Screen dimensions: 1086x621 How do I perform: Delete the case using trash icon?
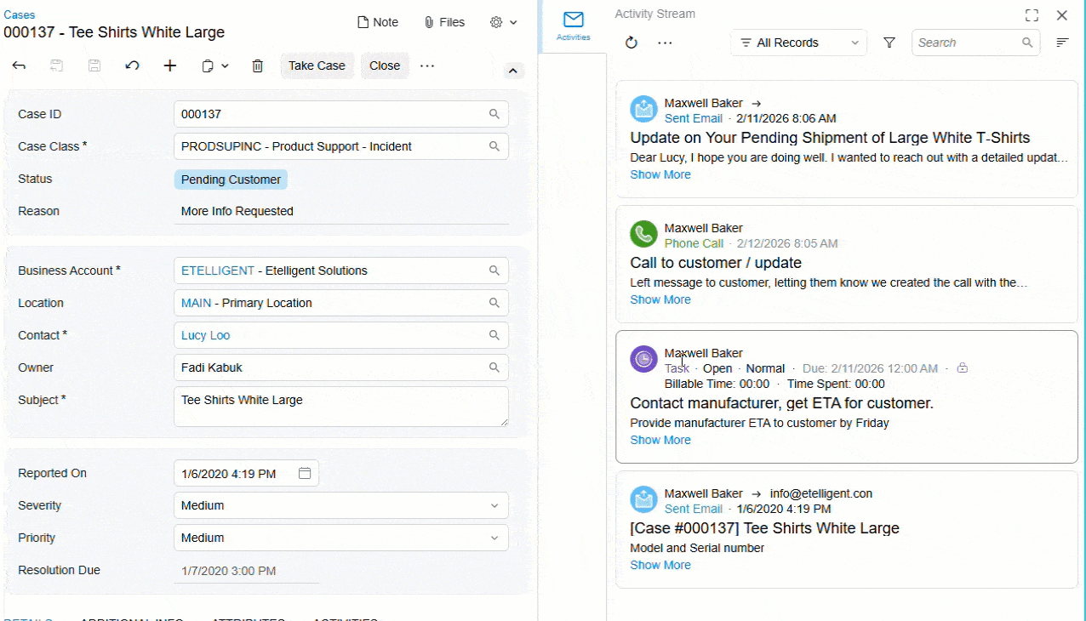pyautogui.click(x=257, y=66)
